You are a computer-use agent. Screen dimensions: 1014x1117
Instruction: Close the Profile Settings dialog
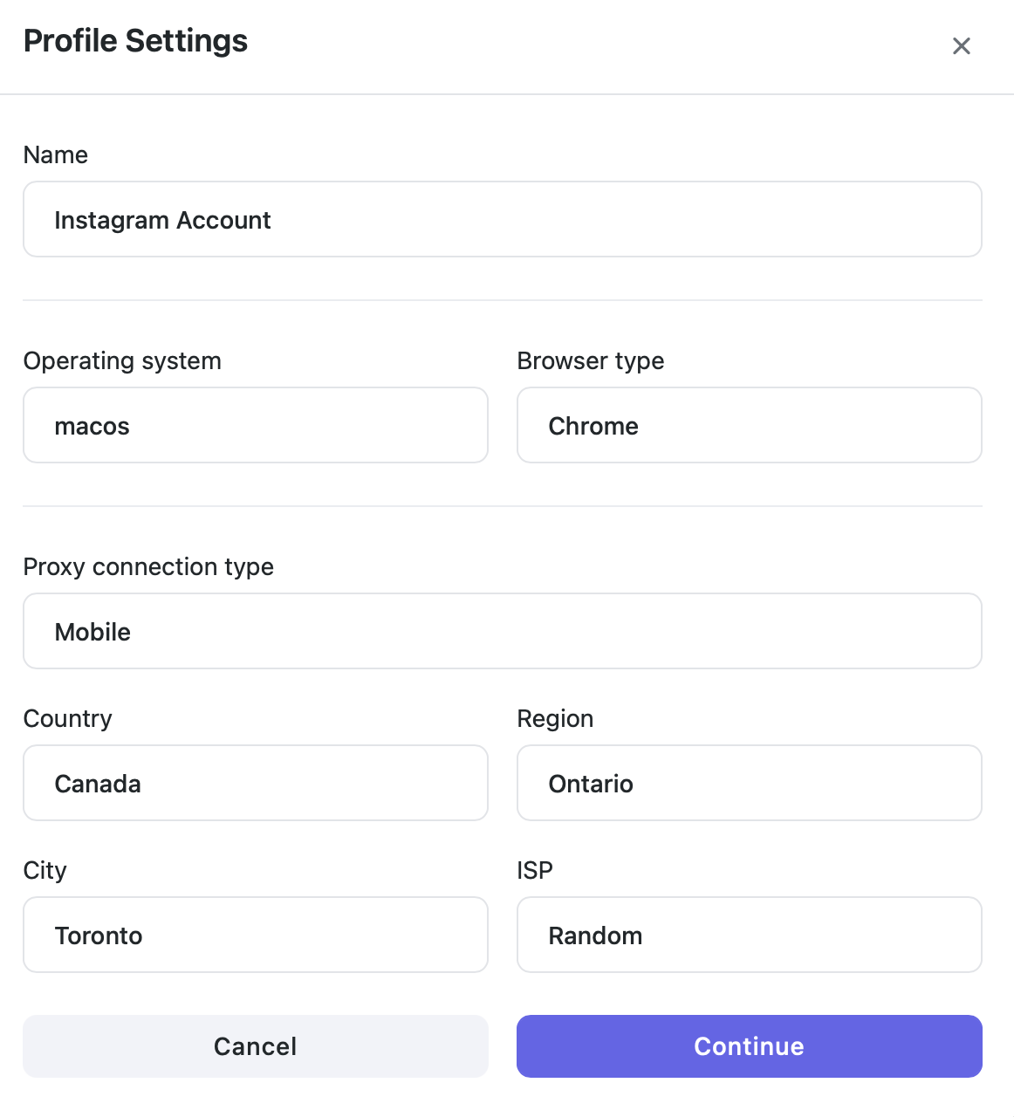point(961,46)
